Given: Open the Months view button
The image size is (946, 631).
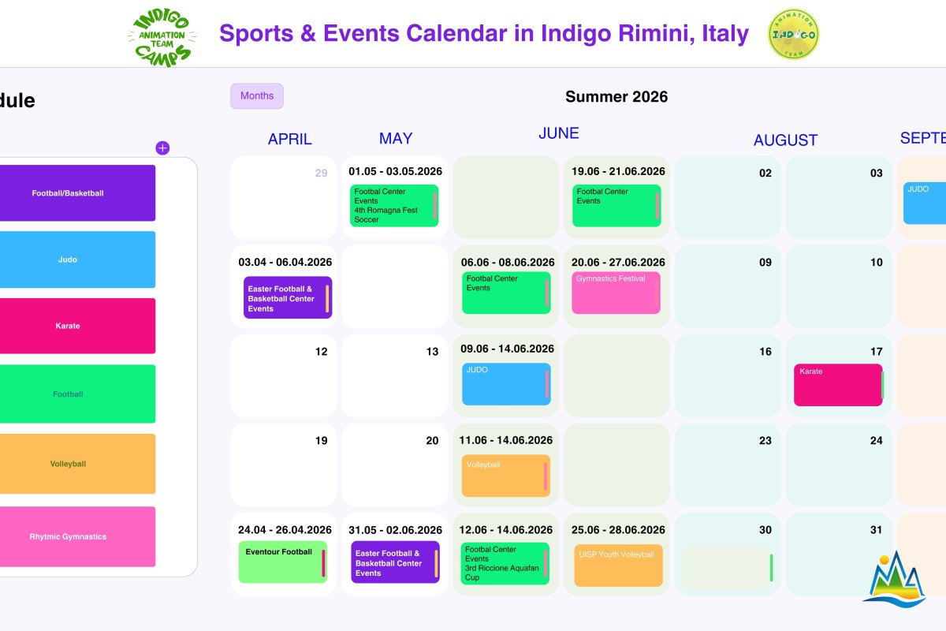Looking at the screenshot, I should [x=257, y=96].
